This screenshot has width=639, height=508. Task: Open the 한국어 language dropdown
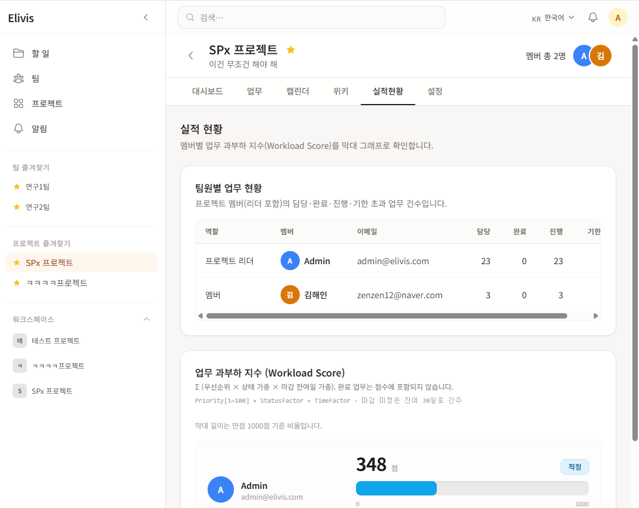553,18
